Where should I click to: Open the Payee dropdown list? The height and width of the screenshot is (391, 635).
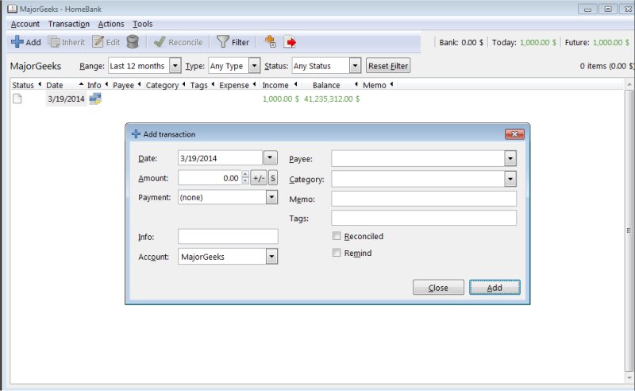(x=510, y=158)
